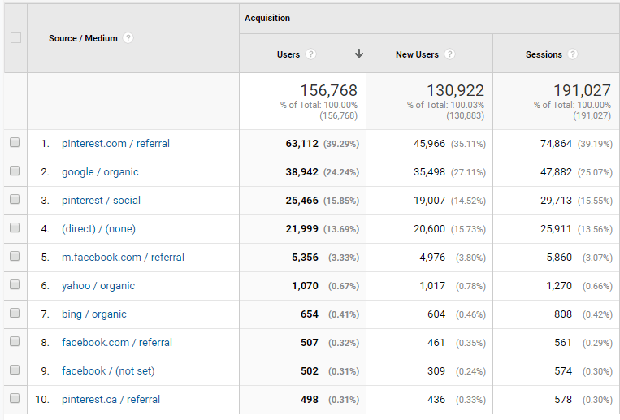Check the facebook.com / referral row checkbox
The height and width of the screenshot is (420, 620).
(x=15, y=341)
